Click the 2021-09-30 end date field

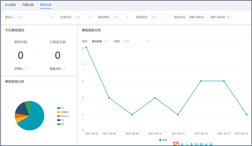[217, 17]
